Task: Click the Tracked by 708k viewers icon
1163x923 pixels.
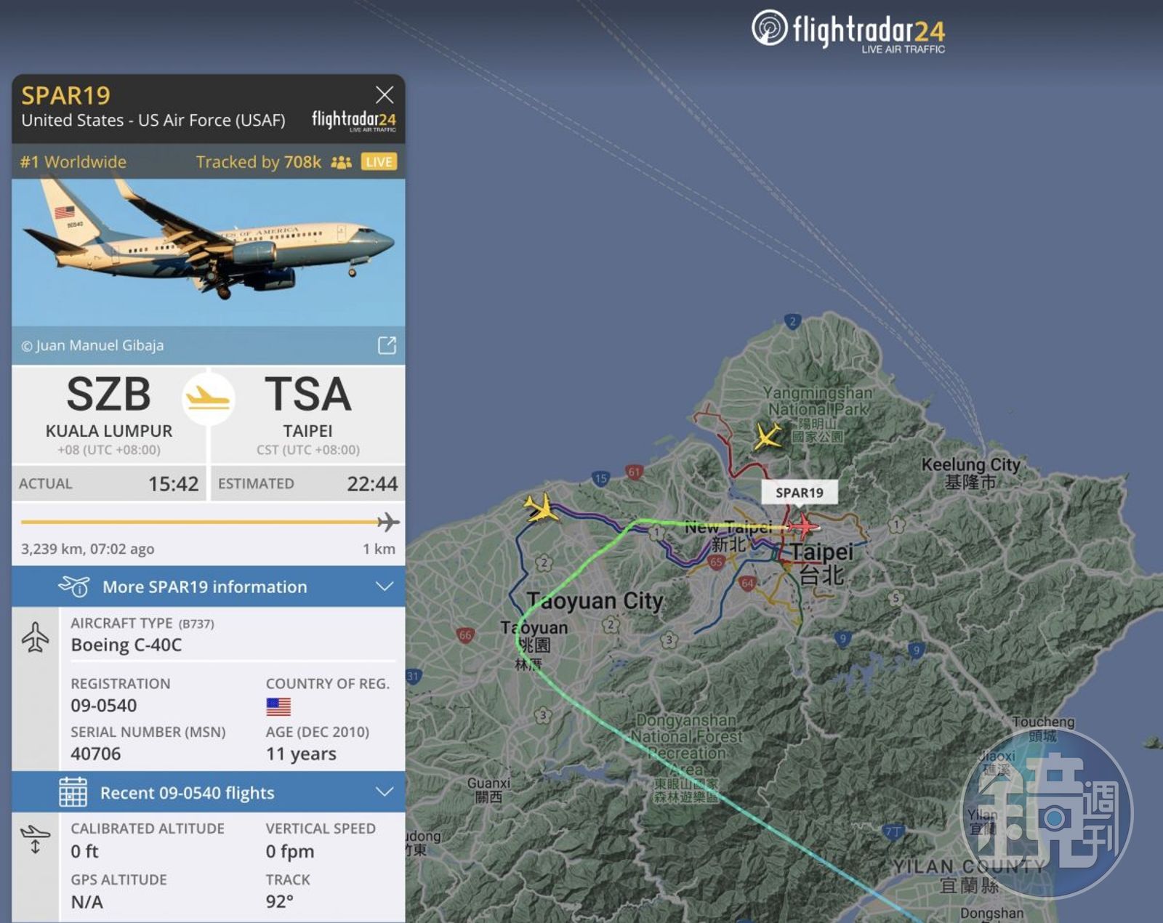Action: [341, 162]
